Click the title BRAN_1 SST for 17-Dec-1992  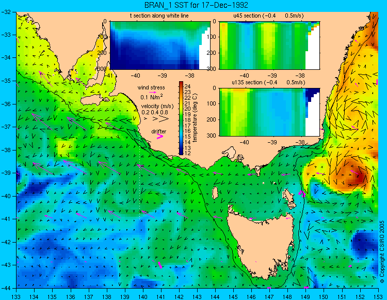(196, 5)
